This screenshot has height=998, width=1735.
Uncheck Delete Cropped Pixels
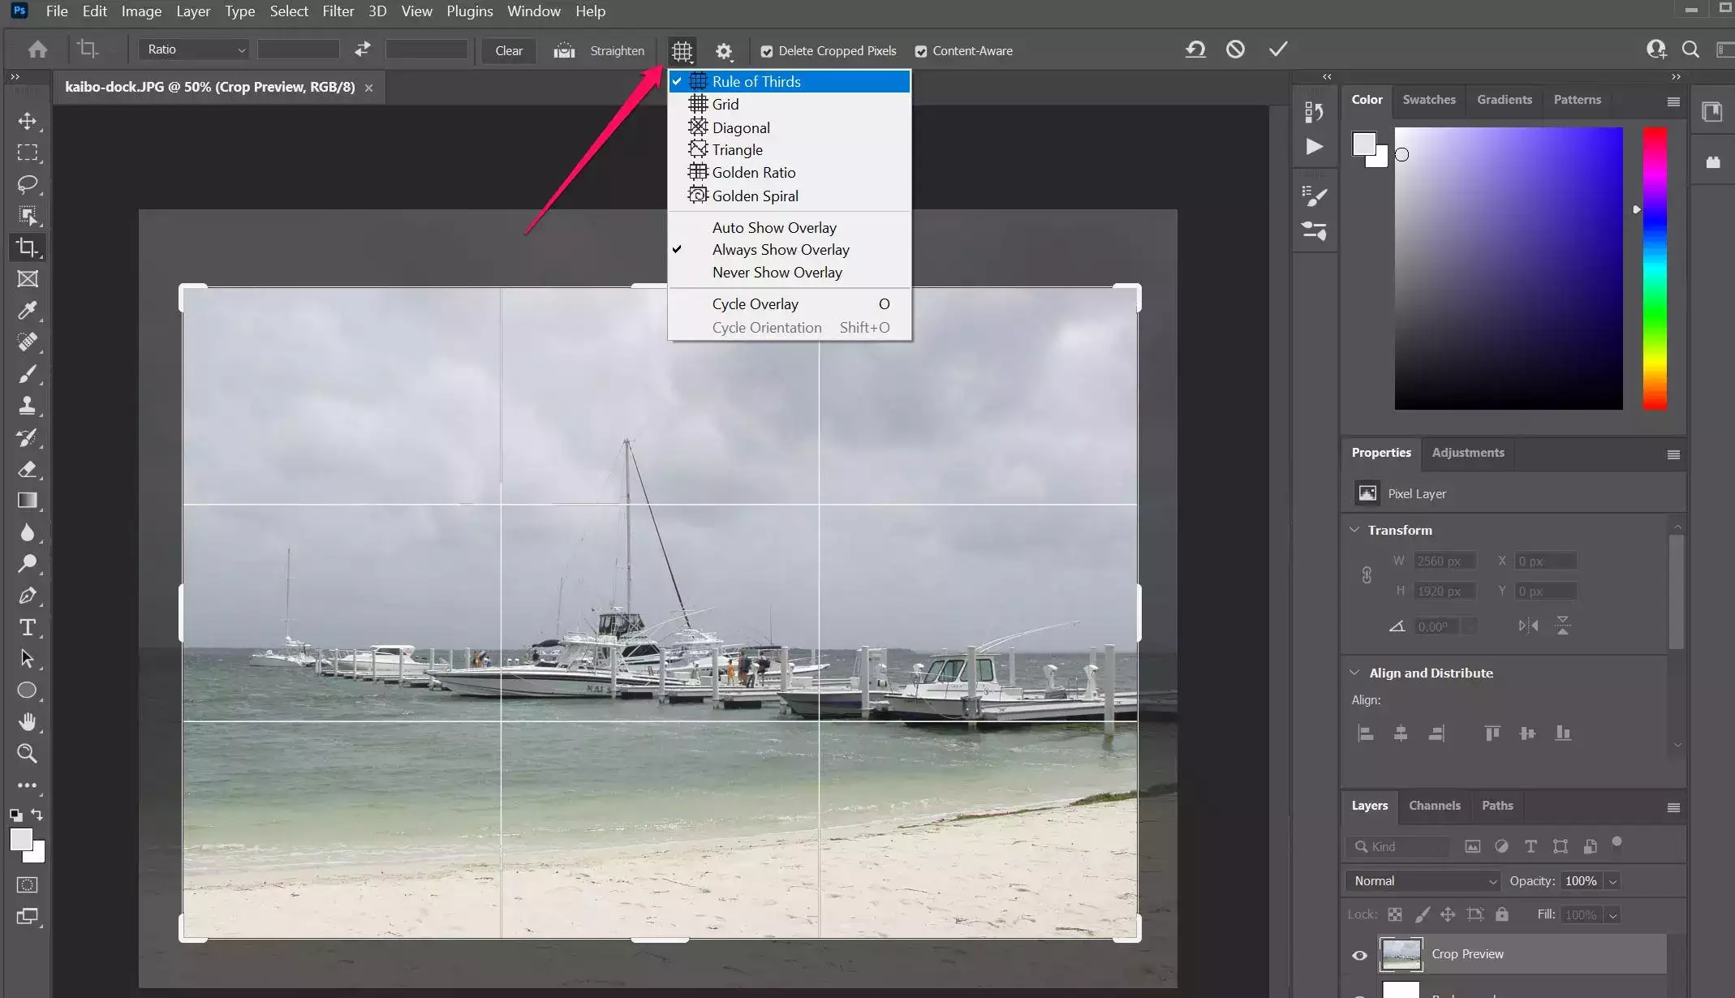[x=766, y=51]
